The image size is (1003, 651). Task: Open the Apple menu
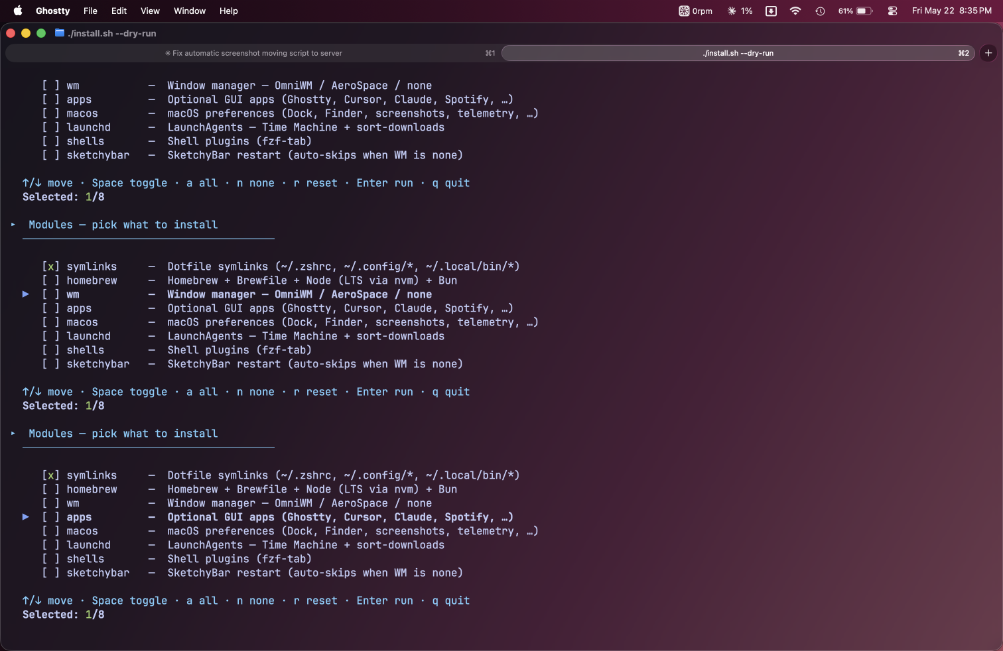coord(18,11)
